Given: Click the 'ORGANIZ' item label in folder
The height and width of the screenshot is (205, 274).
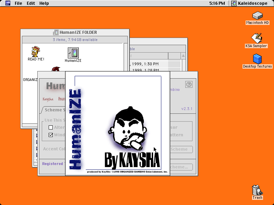Looking at the screenshot, I should 30,80.
